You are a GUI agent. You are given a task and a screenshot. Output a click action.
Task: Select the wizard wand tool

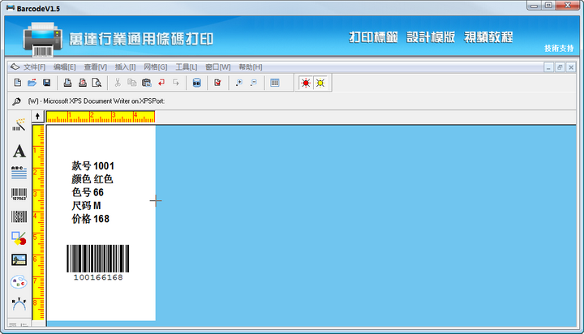19,125
